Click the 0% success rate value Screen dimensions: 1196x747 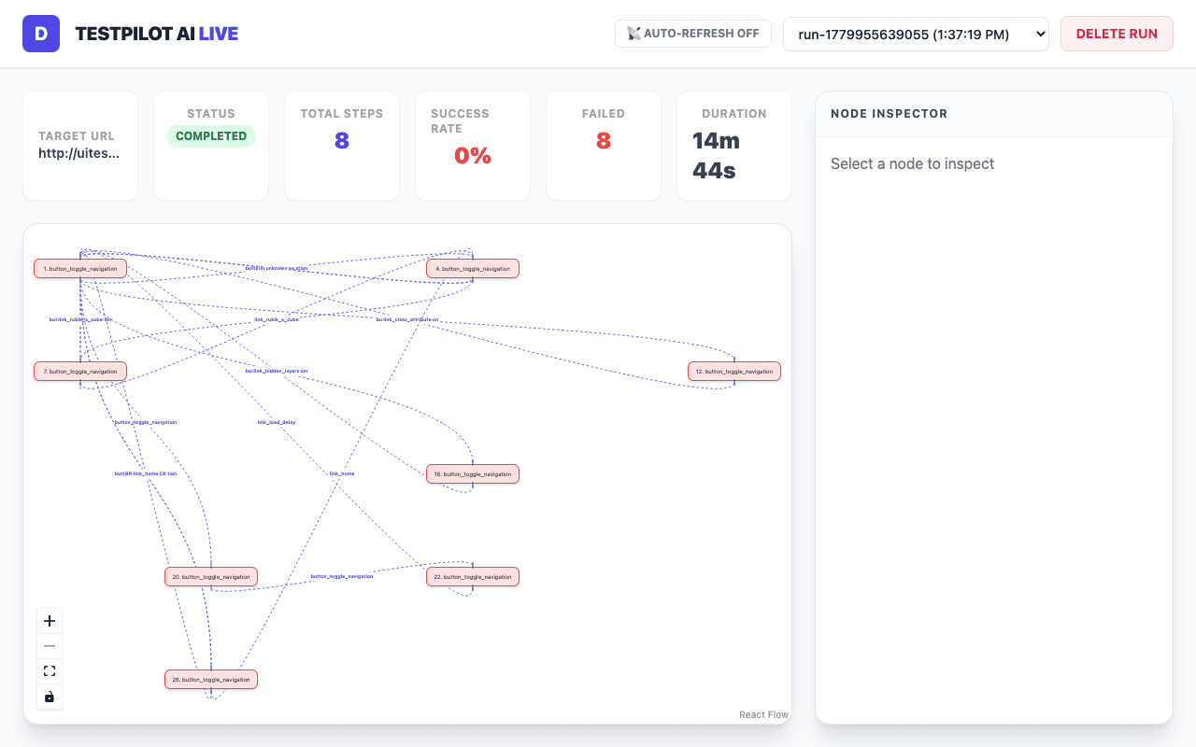(x=473, y=156)
